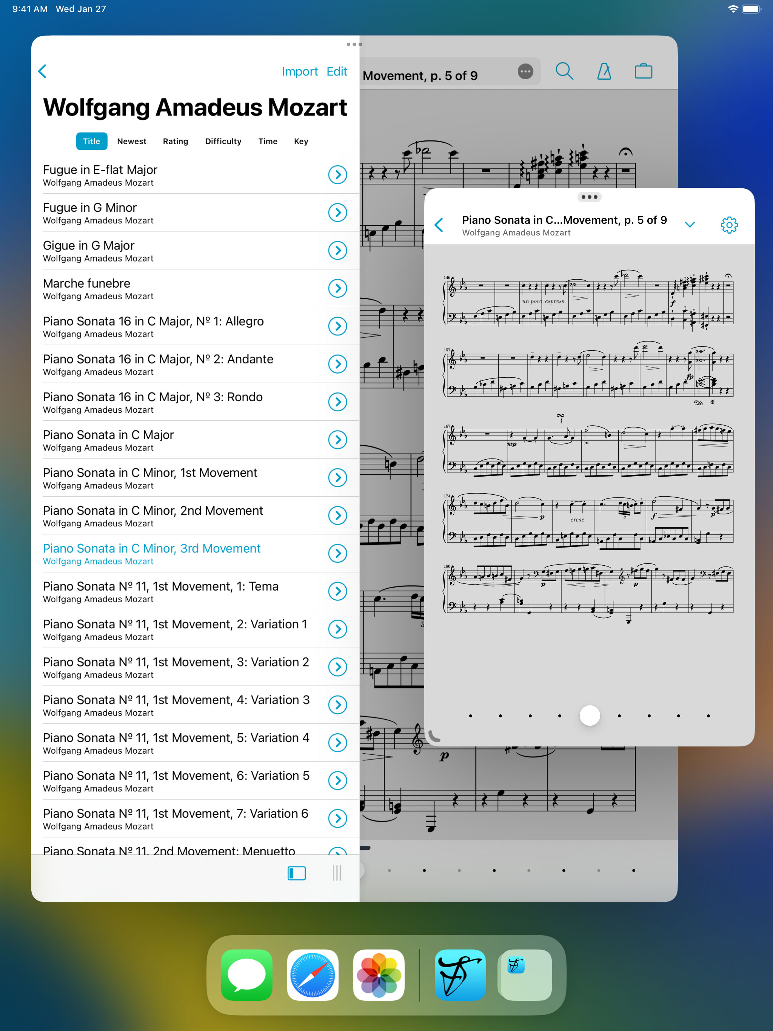The image size is (773, 1031).
Task: Sort list by Key
Action: tap(301, 141)
